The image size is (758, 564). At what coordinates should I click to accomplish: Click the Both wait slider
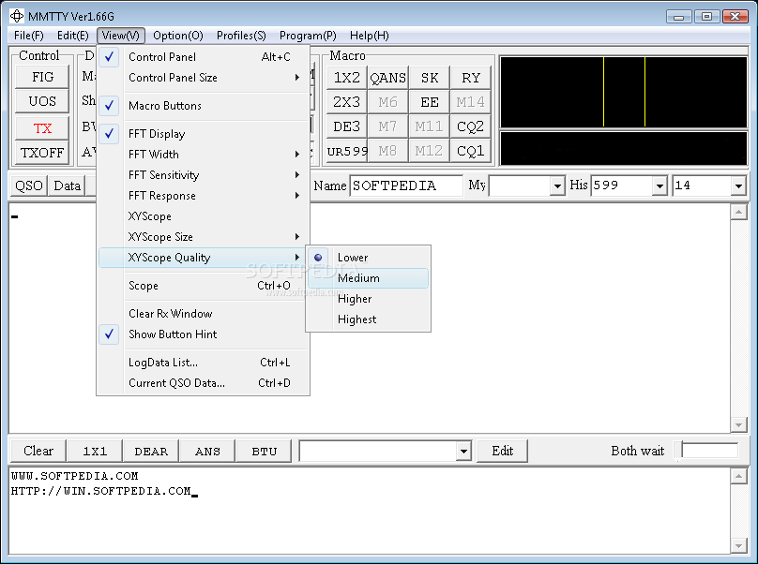(x=706, y=451)
